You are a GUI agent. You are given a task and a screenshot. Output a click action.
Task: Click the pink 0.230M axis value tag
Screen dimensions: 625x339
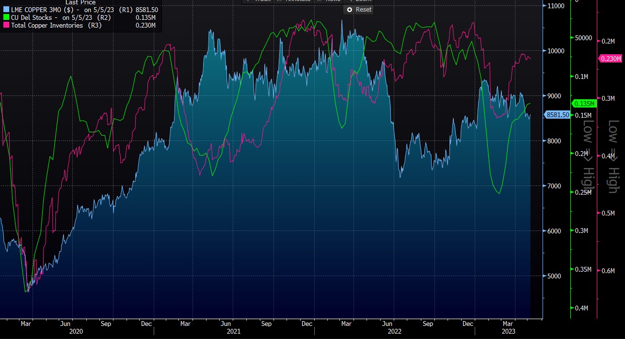click(610, 59)
